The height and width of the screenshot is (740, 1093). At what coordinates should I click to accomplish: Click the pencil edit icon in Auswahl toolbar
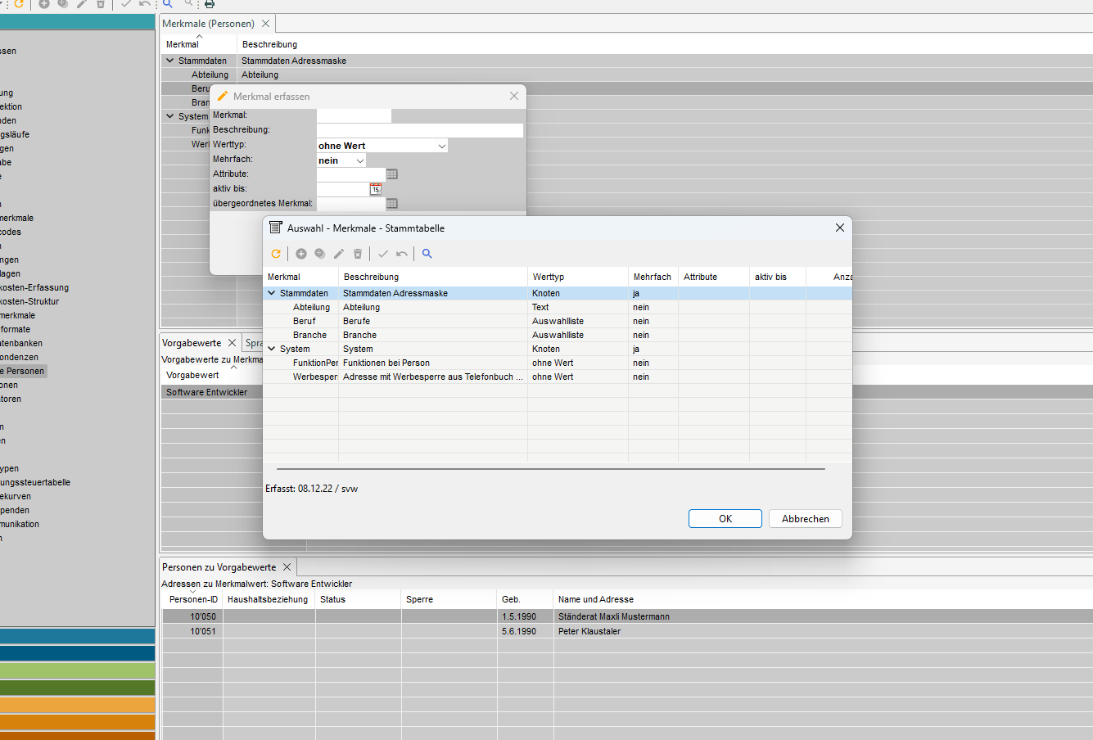(339, 254)
